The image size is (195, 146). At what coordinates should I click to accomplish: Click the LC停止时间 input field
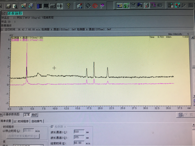(29, 131)
